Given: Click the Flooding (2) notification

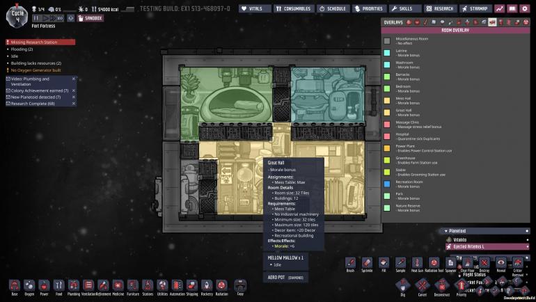Looking at the screenshot, I should pyautogui.click(x=22, y=49).
